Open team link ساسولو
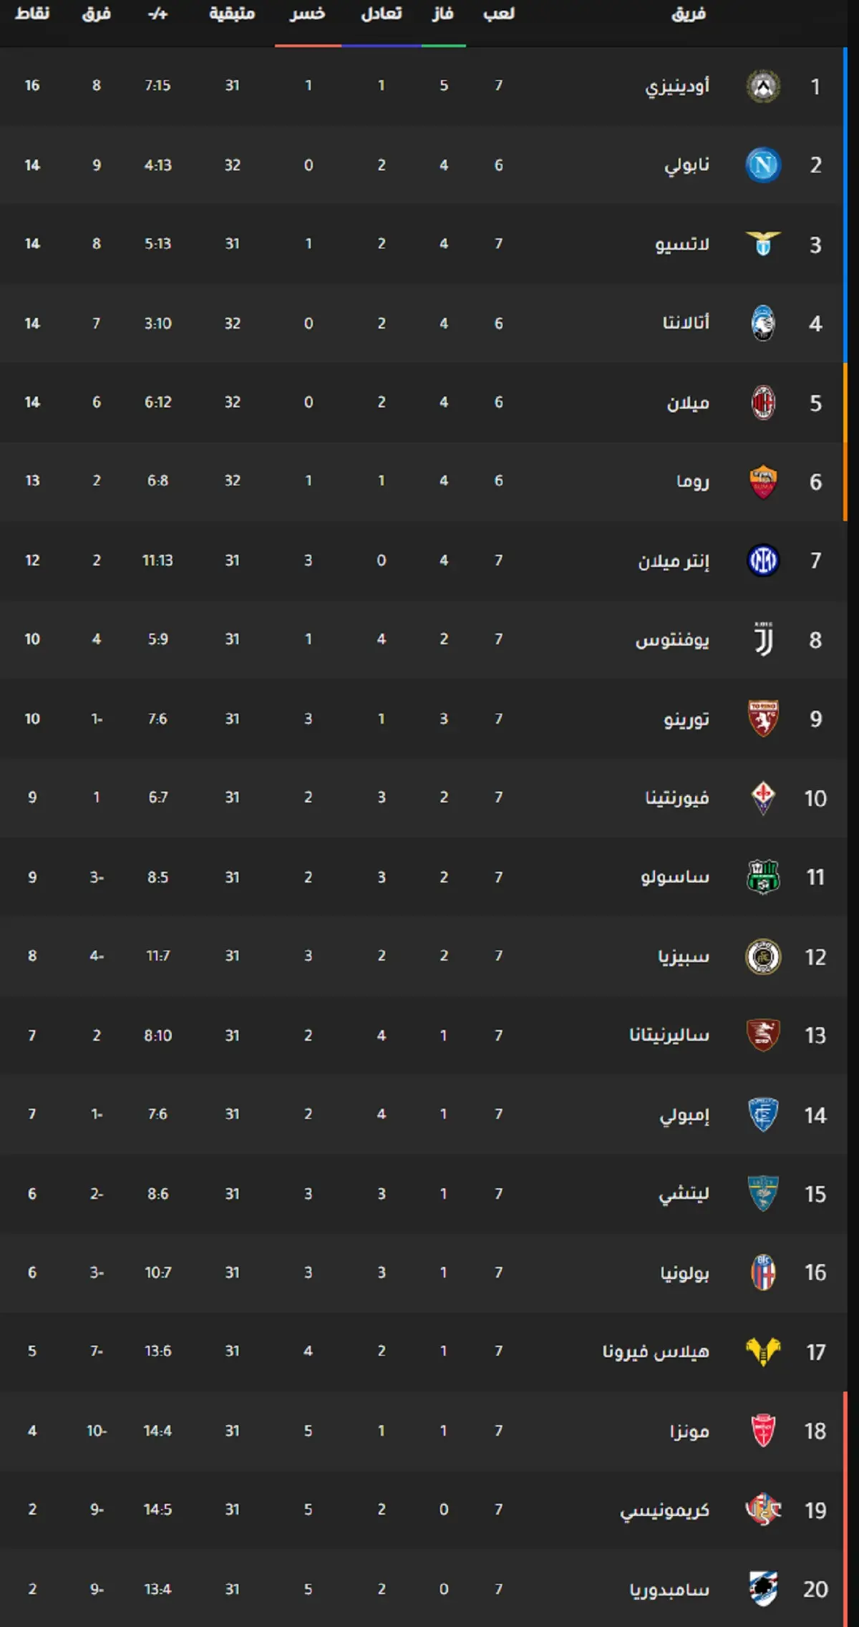Viewport: 859px width, 1627px height. coord(675,877)
